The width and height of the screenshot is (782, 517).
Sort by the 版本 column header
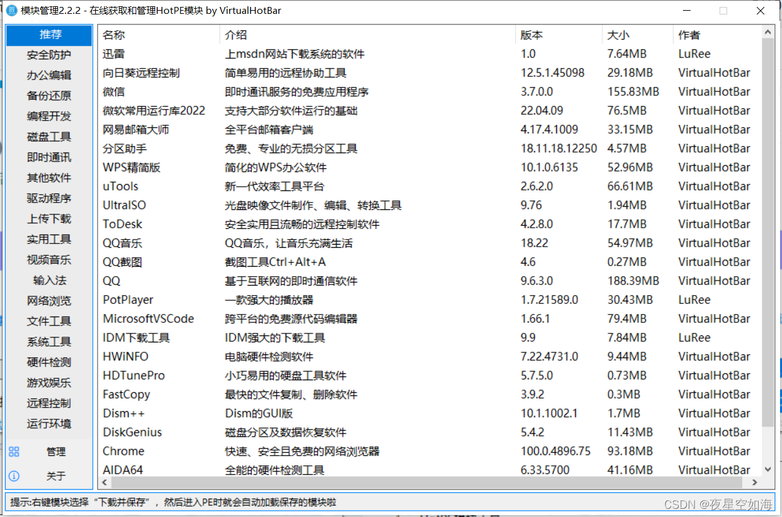click(x=559, y=35)
